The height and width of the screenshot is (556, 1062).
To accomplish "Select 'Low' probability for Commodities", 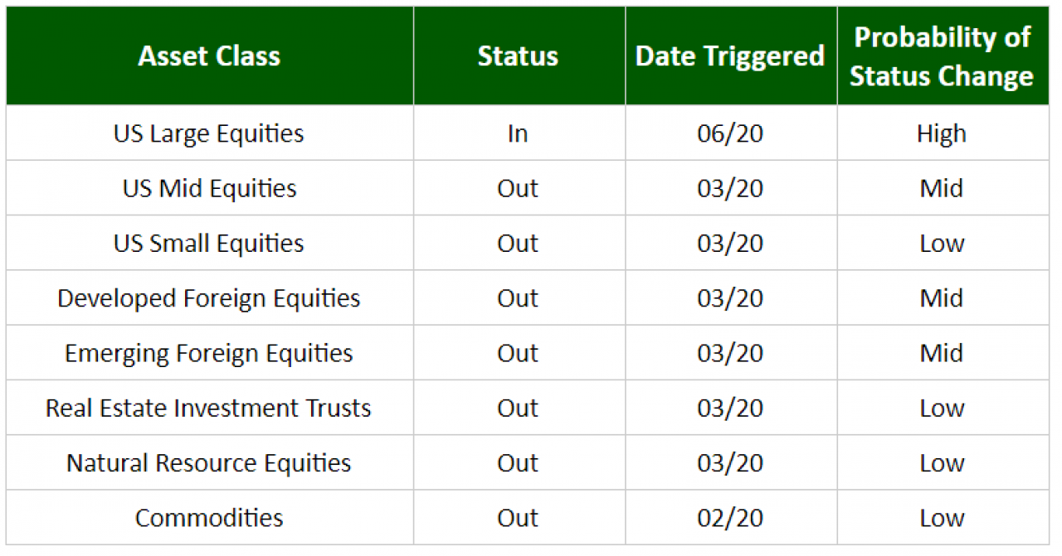I will pos(943,518).
